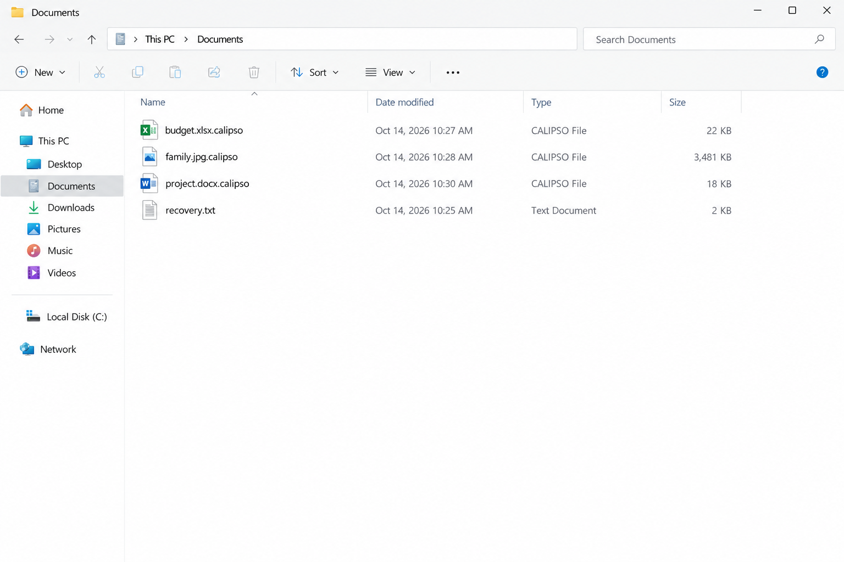844x562 pixels.
Task: Open Pictures folder in sidebar
Action: click(54, 229)
